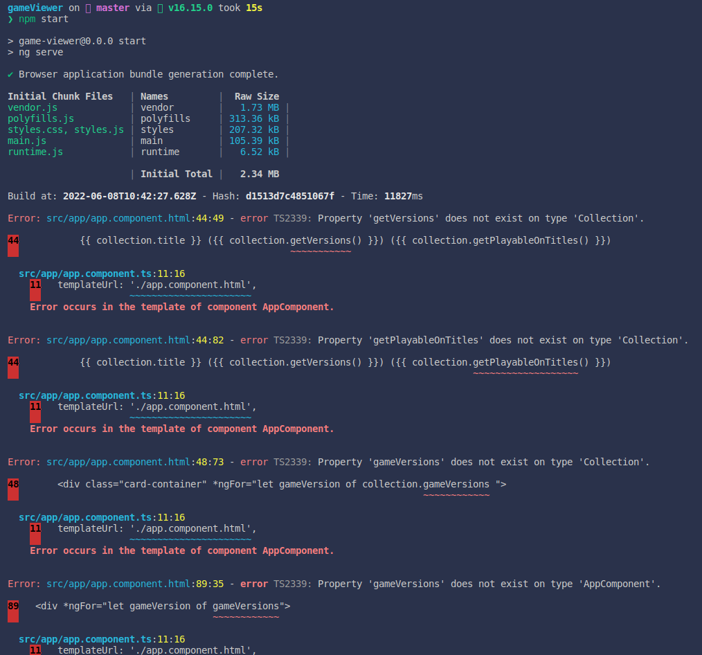Click the Initial Chunk Files header
This screenshot has height=655, width=702.
pyautogui.click(x=60, y=96)
